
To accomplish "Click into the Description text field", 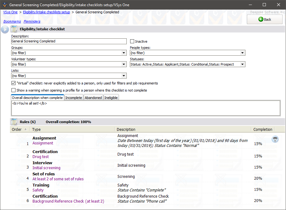I will coord(69,41).
